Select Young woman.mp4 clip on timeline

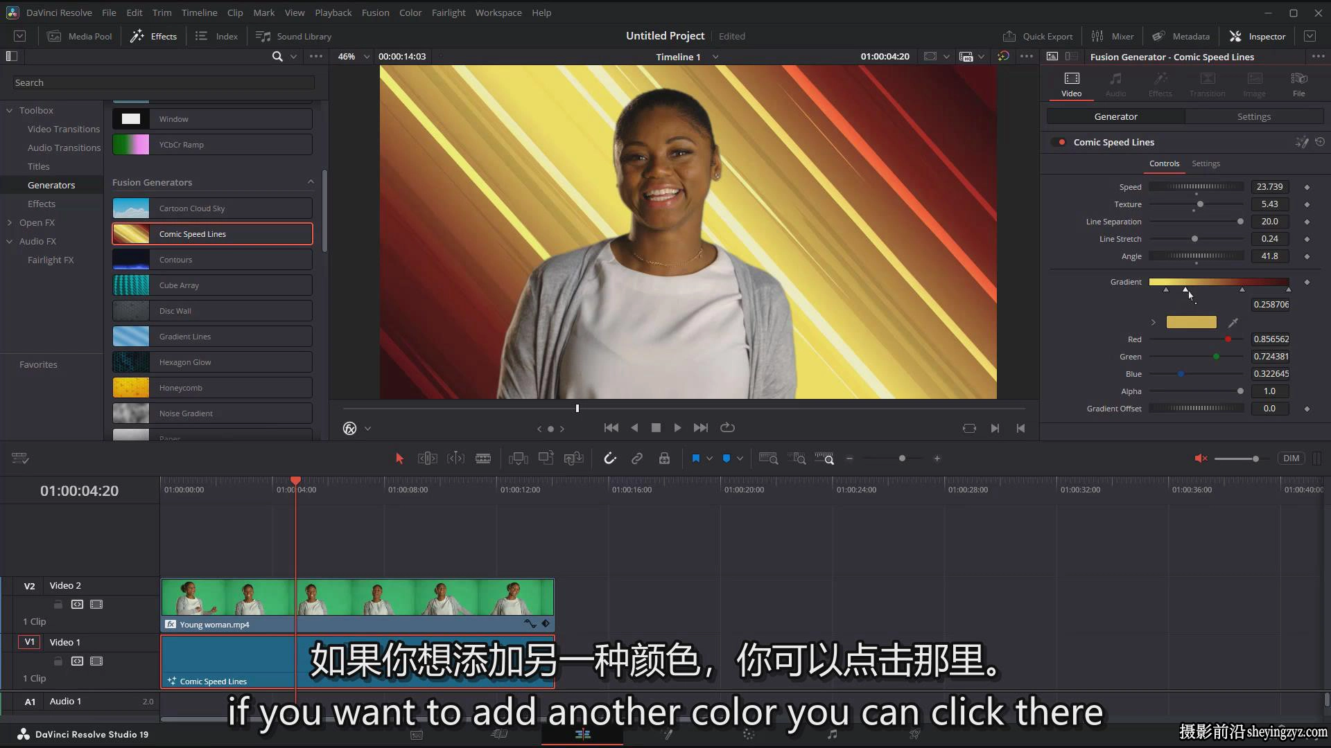coord(358,605)
